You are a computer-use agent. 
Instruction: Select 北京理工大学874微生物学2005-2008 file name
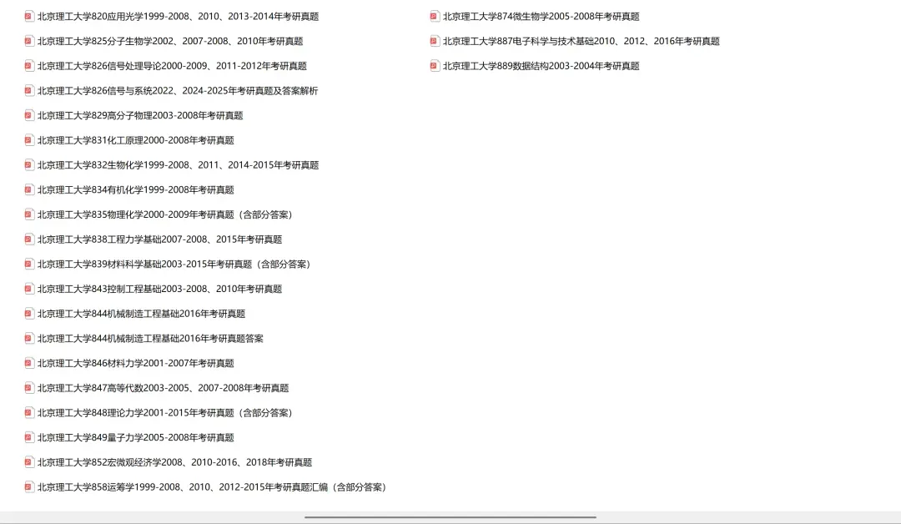click(x=541, y=17)
